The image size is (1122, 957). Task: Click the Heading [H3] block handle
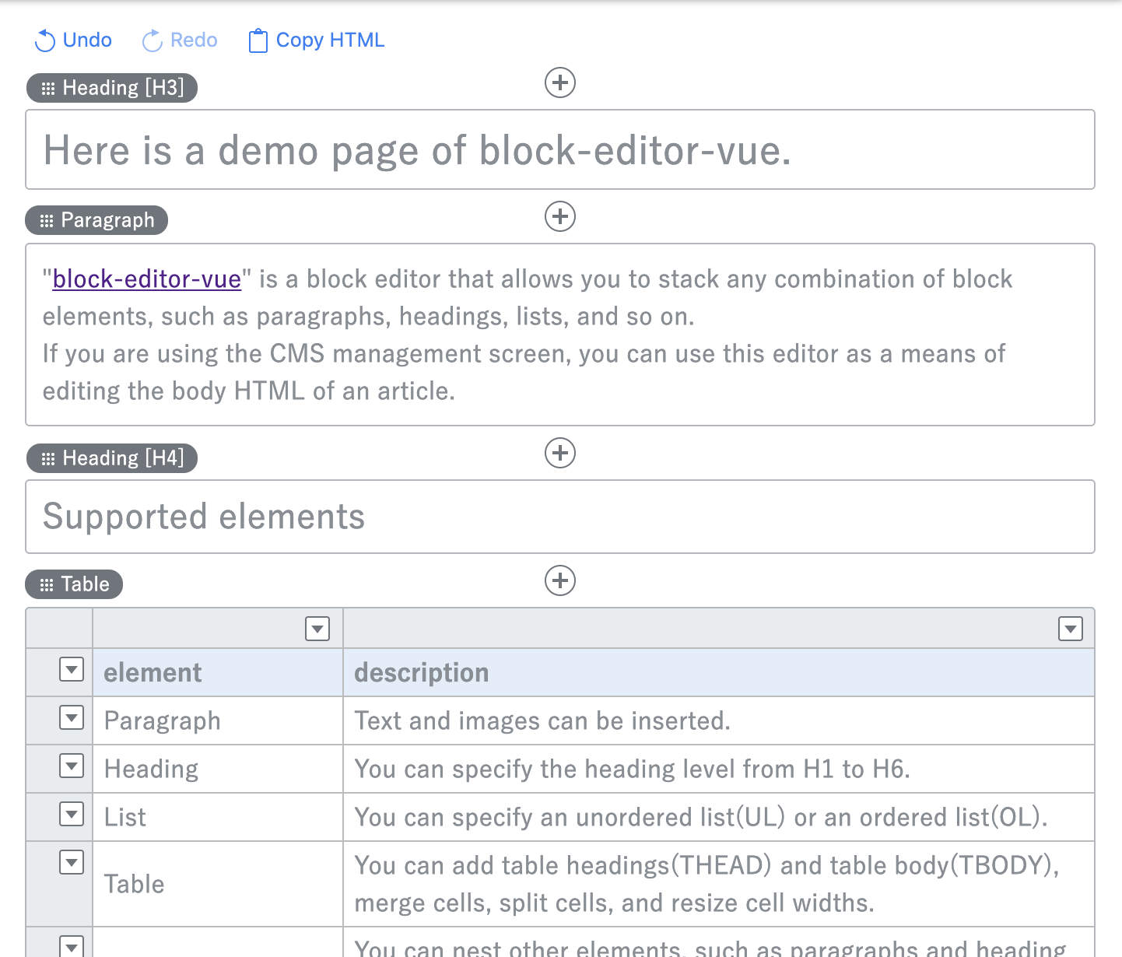(112, 88)
